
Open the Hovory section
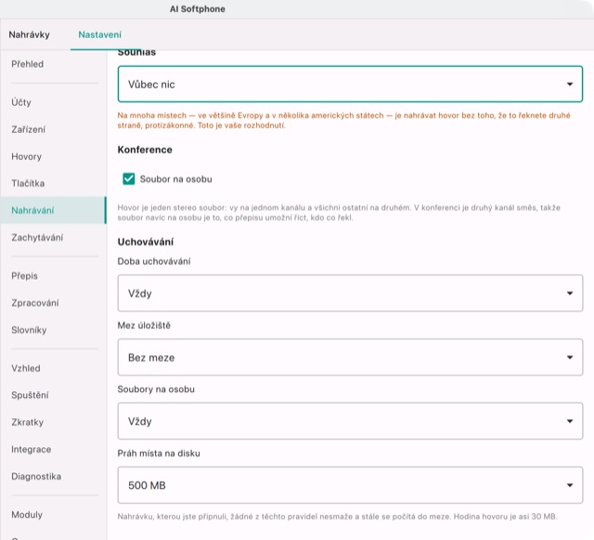27,156
